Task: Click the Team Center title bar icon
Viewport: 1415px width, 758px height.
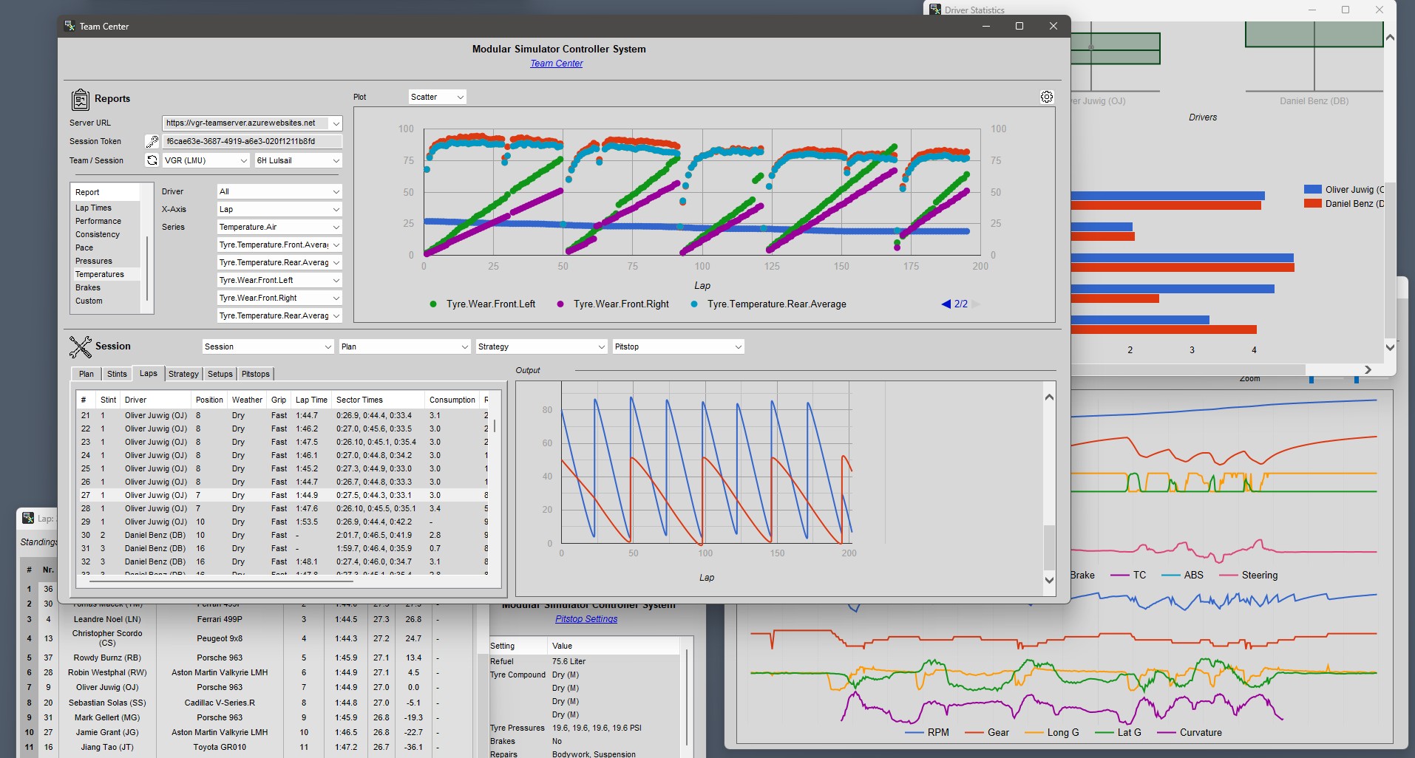Action: [x=69, y=26]
